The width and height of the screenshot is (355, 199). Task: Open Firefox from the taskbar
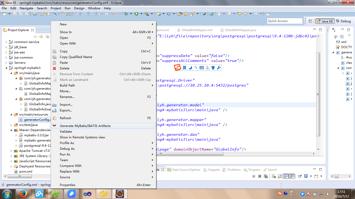point(23,194)
